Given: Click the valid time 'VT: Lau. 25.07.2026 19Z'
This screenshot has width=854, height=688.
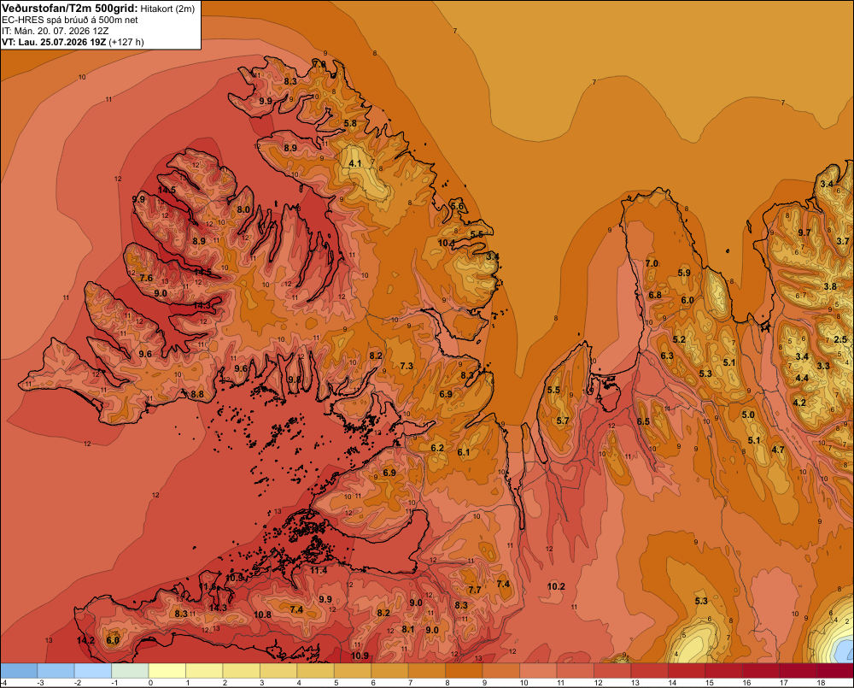Looking at the screenshot, I should 55,42.
